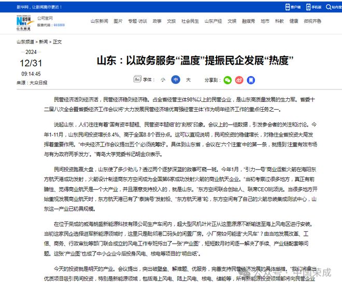The height and width of the screenshot is (286, 342).
Task: Share article via WeChat green icon
Action: pyautogui.click(x=227, y=80)
